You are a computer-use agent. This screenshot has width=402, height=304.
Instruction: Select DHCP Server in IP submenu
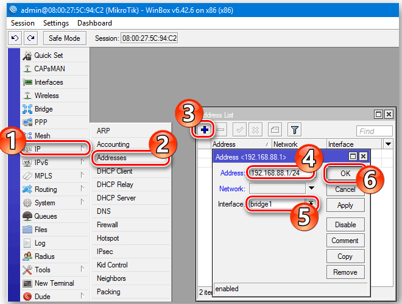pos(131,198)
